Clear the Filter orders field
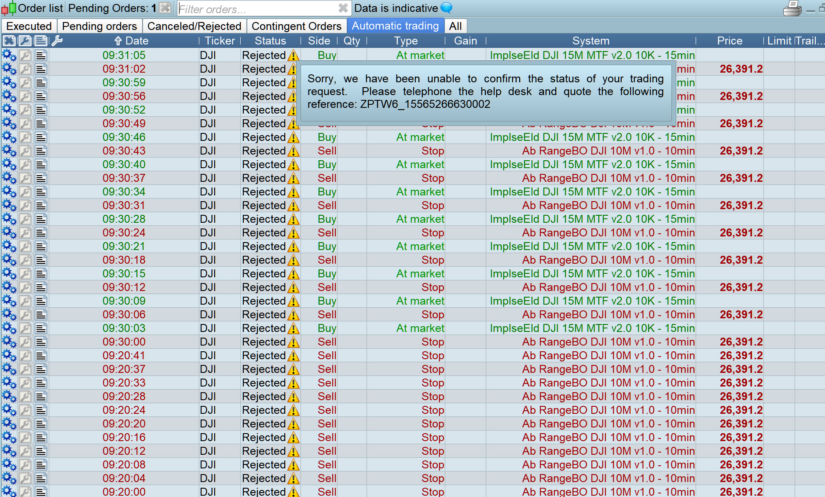This screenshot has width=825, height=497. click(343, 8)
